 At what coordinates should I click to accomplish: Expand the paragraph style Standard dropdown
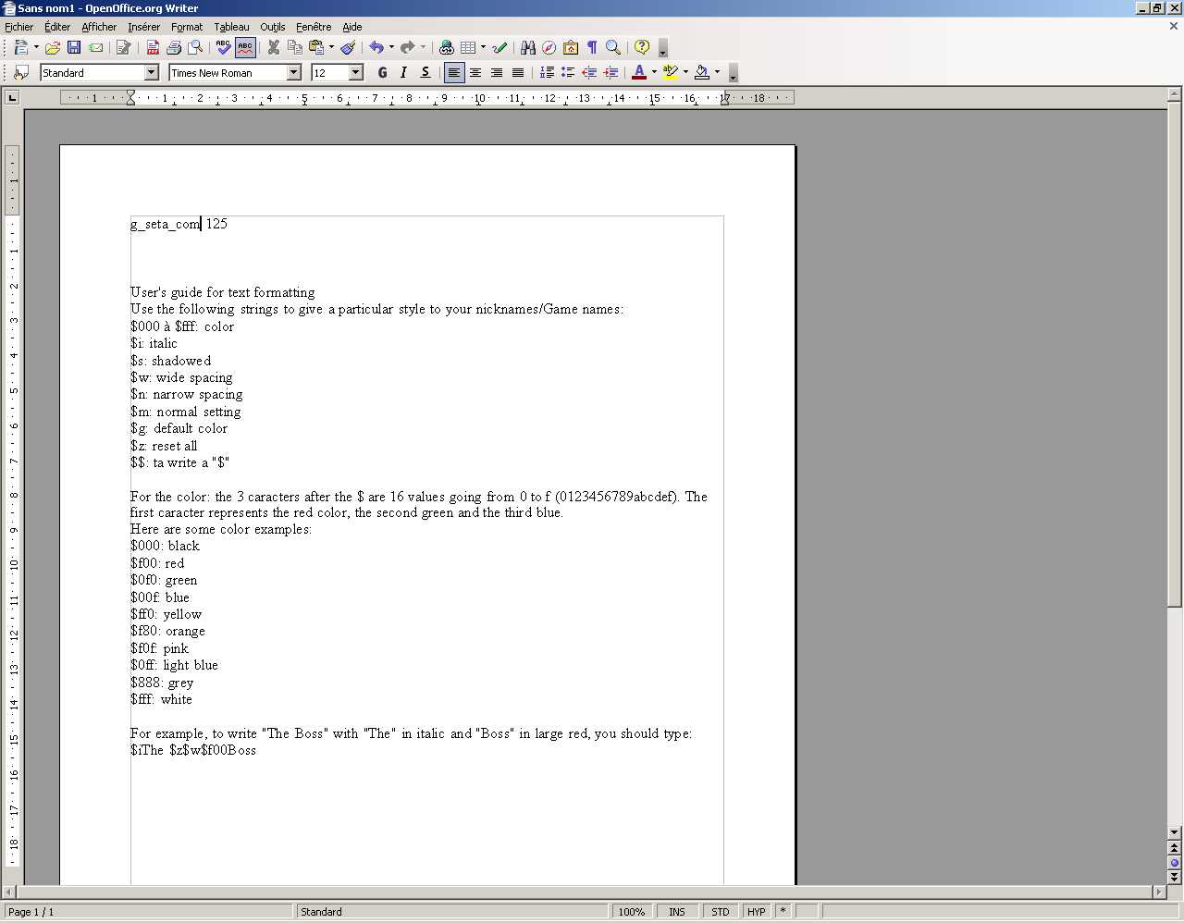tap(152, 72)
